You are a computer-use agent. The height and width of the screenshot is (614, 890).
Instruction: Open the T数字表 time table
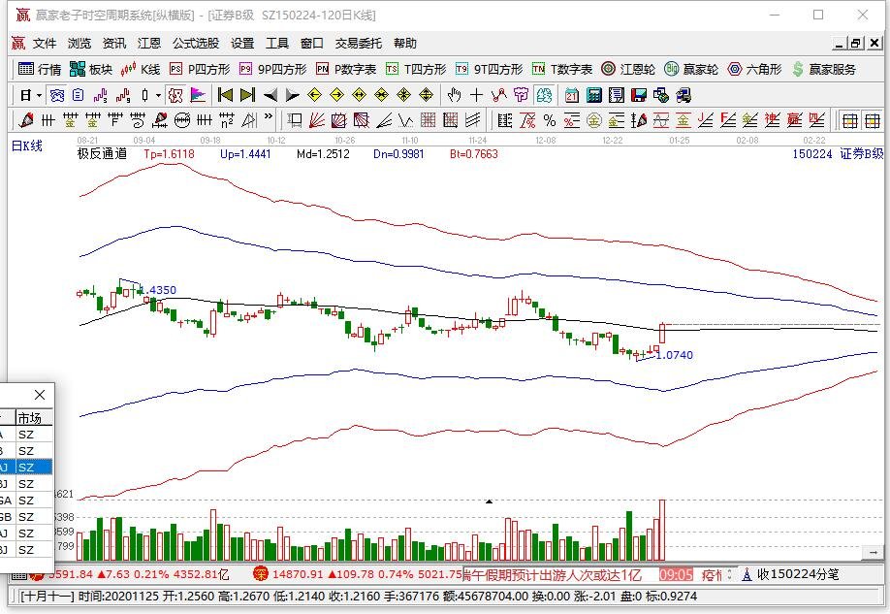(x=562, y=69)
